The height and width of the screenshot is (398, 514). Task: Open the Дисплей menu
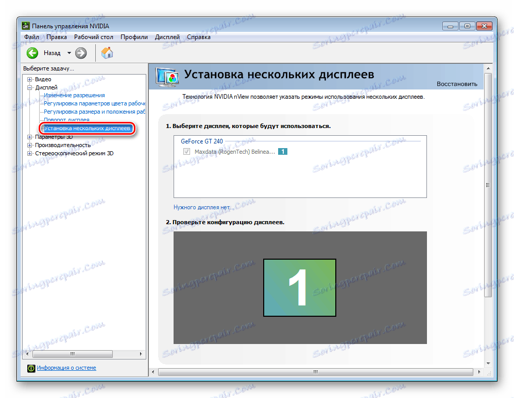[167, 37]
